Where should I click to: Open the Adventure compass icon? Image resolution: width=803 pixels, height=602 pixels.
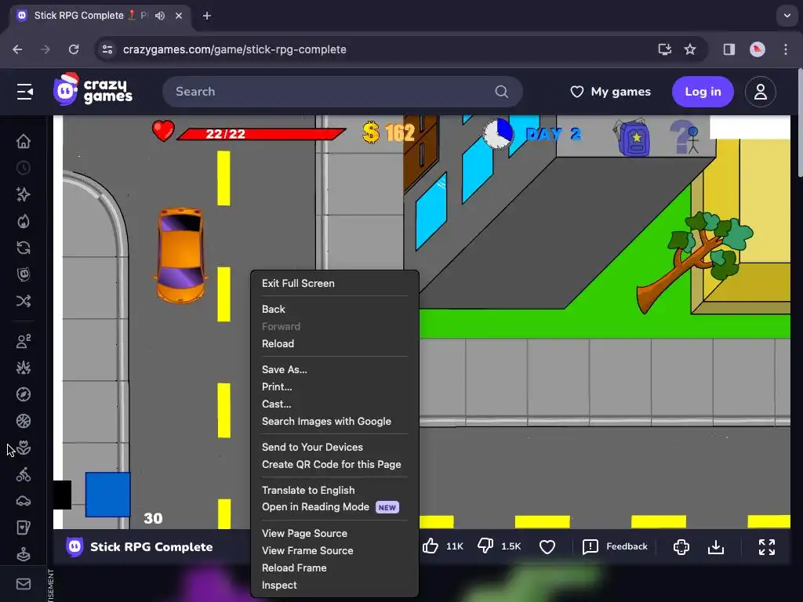(24, 395)
